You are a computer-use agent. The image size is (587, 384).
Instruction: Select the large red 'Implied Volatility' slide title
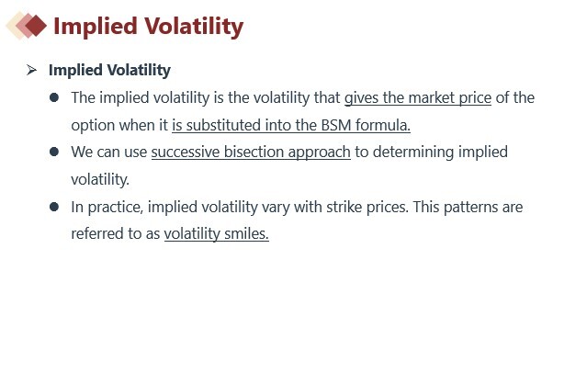pyautogui.click(x=149, y=27)
